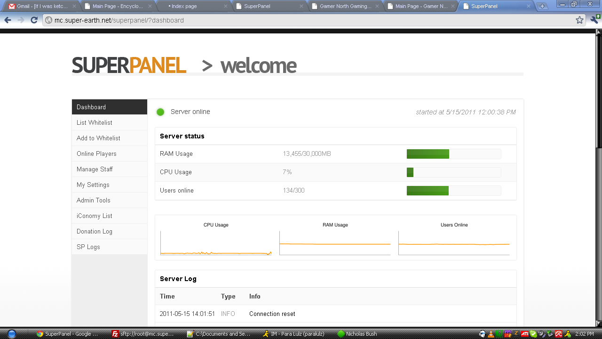Open the Chrome wrench menu

coord(594,20)
